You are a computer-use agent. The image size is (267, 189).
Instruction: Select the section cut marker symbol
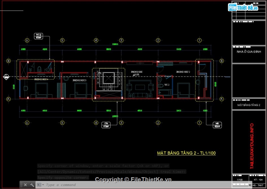click(x=6, y=77)
